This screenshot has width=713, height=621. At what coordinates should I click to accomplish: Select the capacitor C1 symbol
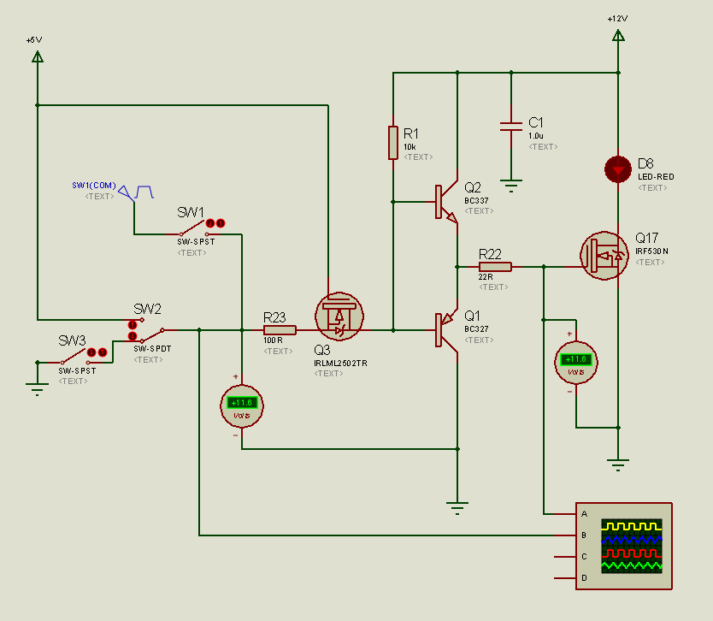tap(510, 127)
